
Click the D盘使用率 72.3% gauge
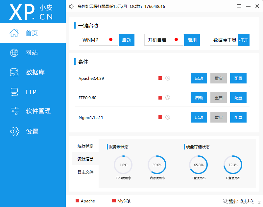pos(233,165)
